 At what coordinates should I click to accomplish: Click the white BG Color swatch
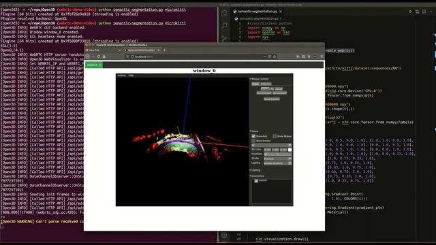tap(290, 150)
